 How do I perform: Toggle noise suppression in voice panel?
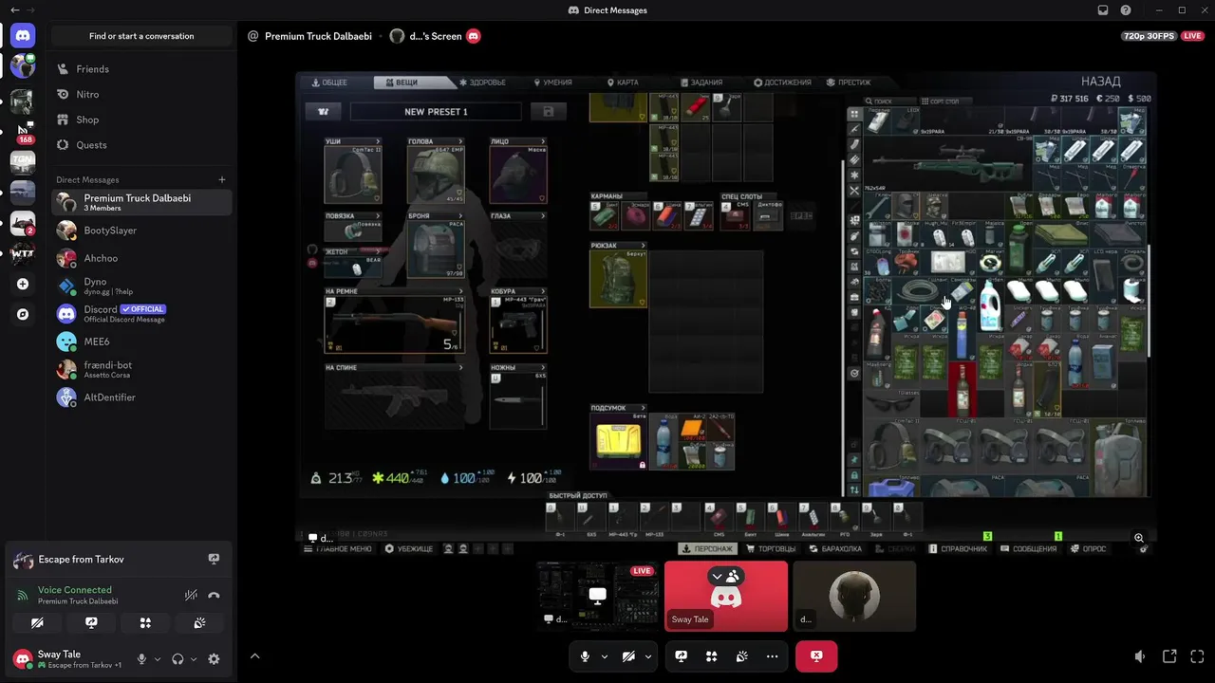[191, 596]
